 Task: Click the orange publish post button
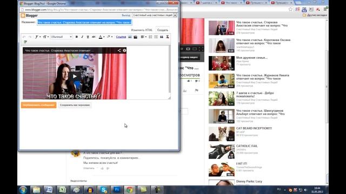pos(38,105)
